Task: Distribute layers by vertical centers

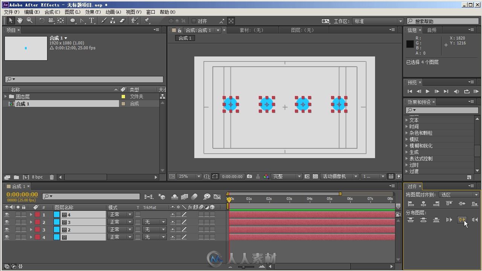Action: tap(424, 220)
